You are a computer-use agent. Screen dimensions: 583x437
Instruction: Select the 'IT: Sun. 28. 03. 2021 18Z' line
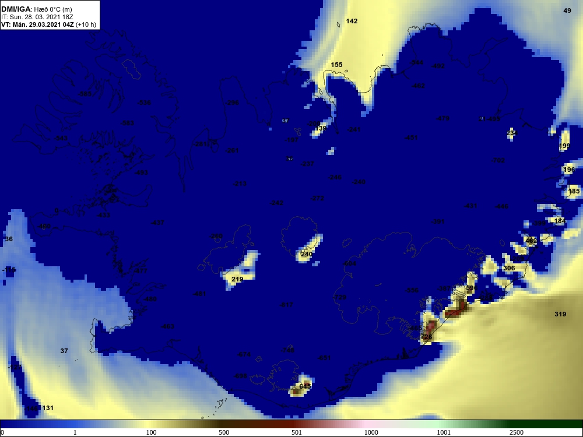point(37,17)
